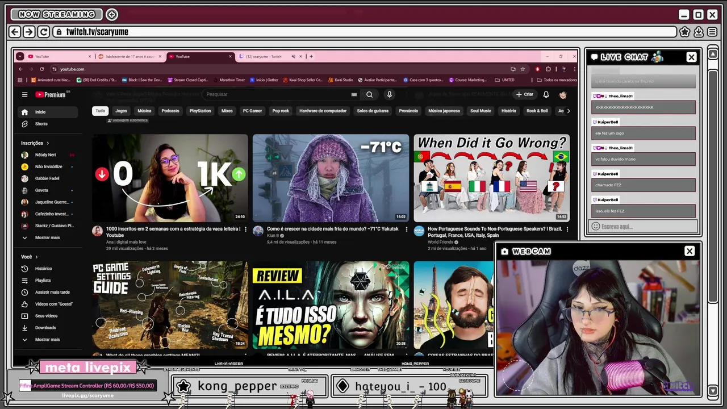Click Chrome's back arrow in inner browser

click(20, 69)
